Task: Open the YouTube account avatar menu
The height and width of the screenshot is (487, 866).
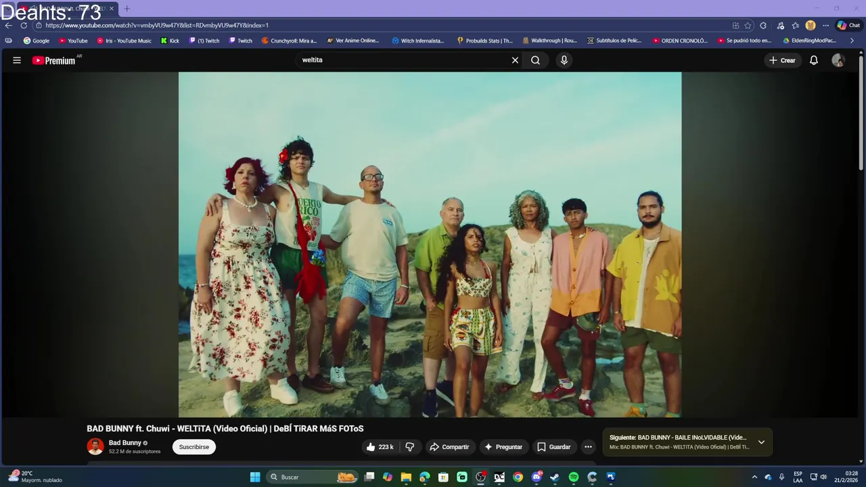Action: click(838, 60)
